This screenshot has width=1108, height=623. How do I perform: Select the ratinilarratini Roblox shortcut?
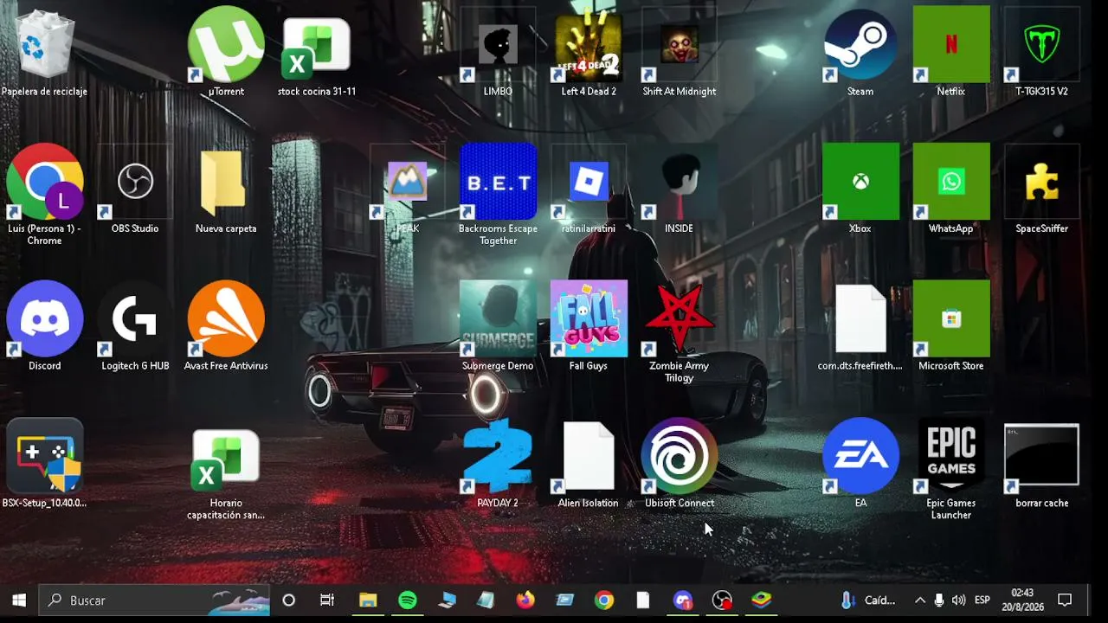(x=589, y=189)
